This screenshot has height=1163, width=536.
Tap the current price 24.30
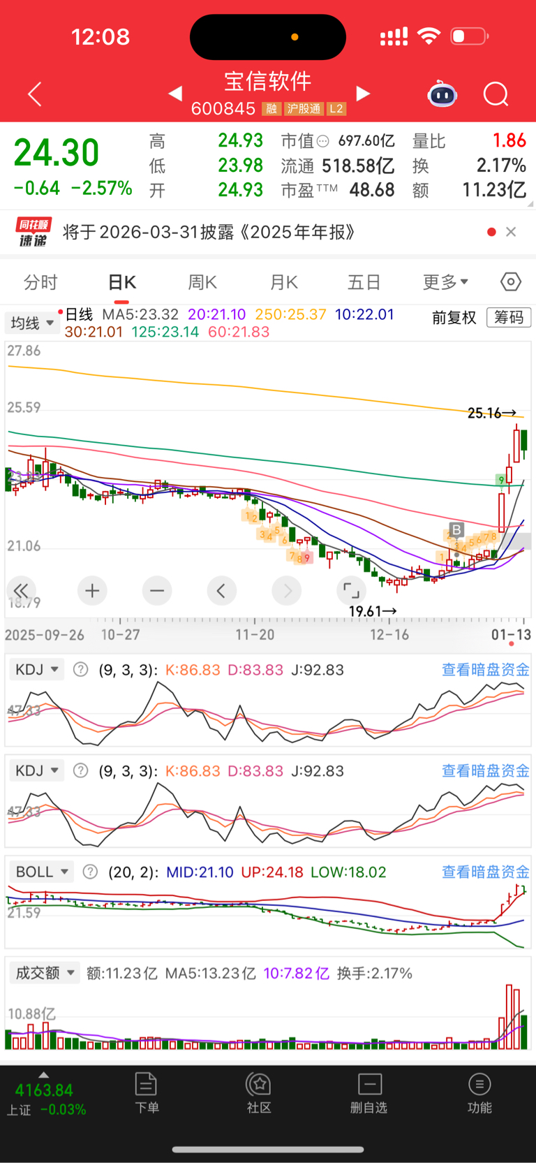coord(57,152)
